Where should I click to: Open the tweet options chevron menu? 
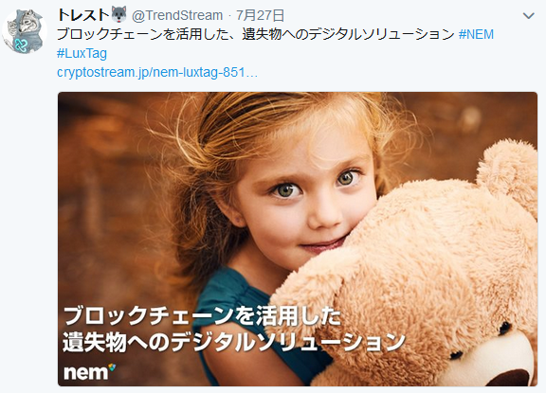(528, 16)
